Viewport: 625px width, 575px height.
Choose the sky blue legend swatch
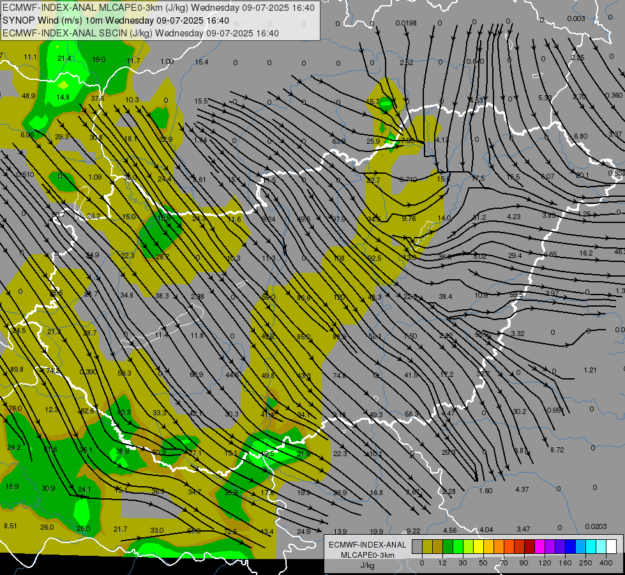pos(581,546)
